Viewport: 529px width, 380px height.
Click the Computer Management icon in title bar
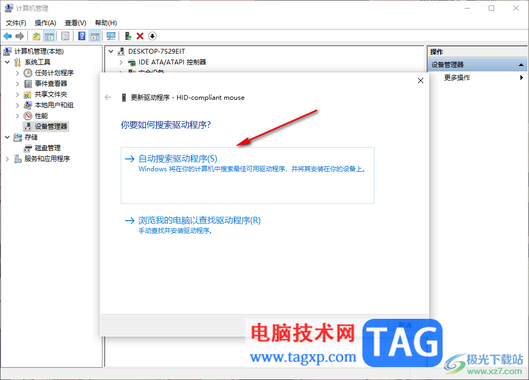[x=9, y=8]
